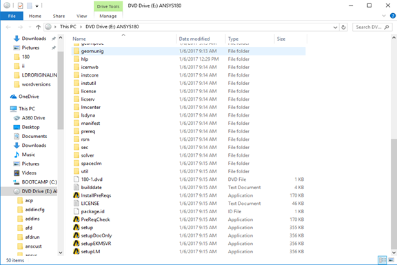
Task: Click the navigation pane scroll down arrow
Action: [x=61, y=253]
